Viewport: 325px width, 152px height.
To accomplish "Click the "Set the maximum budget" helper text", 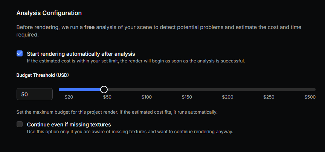I will [x=117, y=112].
